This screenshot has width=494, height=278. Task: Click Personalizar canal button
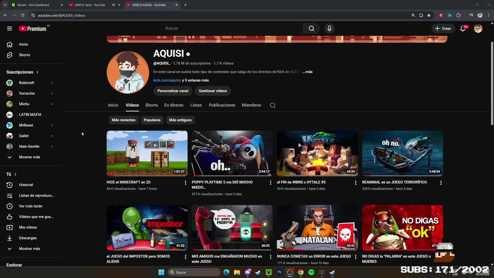[x=173, y=91]
